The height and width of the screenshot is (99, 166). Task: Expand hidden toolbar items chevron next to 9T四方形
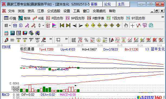click(162, 17)
